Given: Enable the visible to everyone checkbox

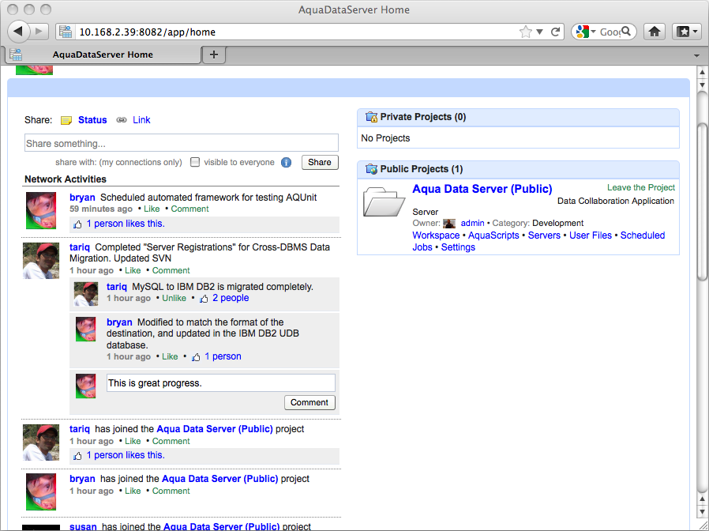Looking at the screenshot, I should pos(195,162).
